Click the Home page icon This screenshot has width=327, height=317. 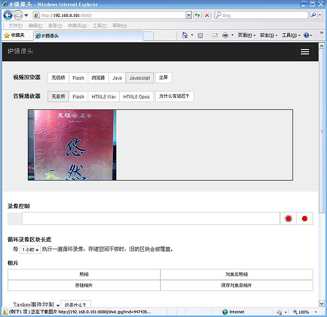[185, 35]
